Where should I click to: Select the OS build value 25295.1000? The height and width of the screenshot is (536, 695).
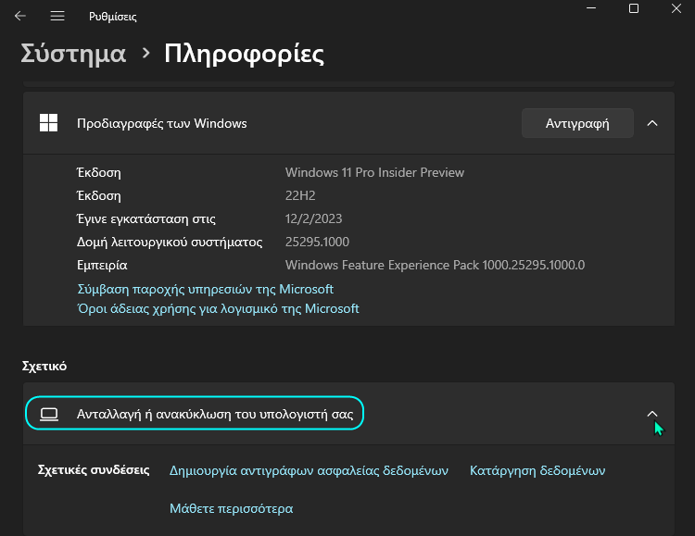[317, 242]
